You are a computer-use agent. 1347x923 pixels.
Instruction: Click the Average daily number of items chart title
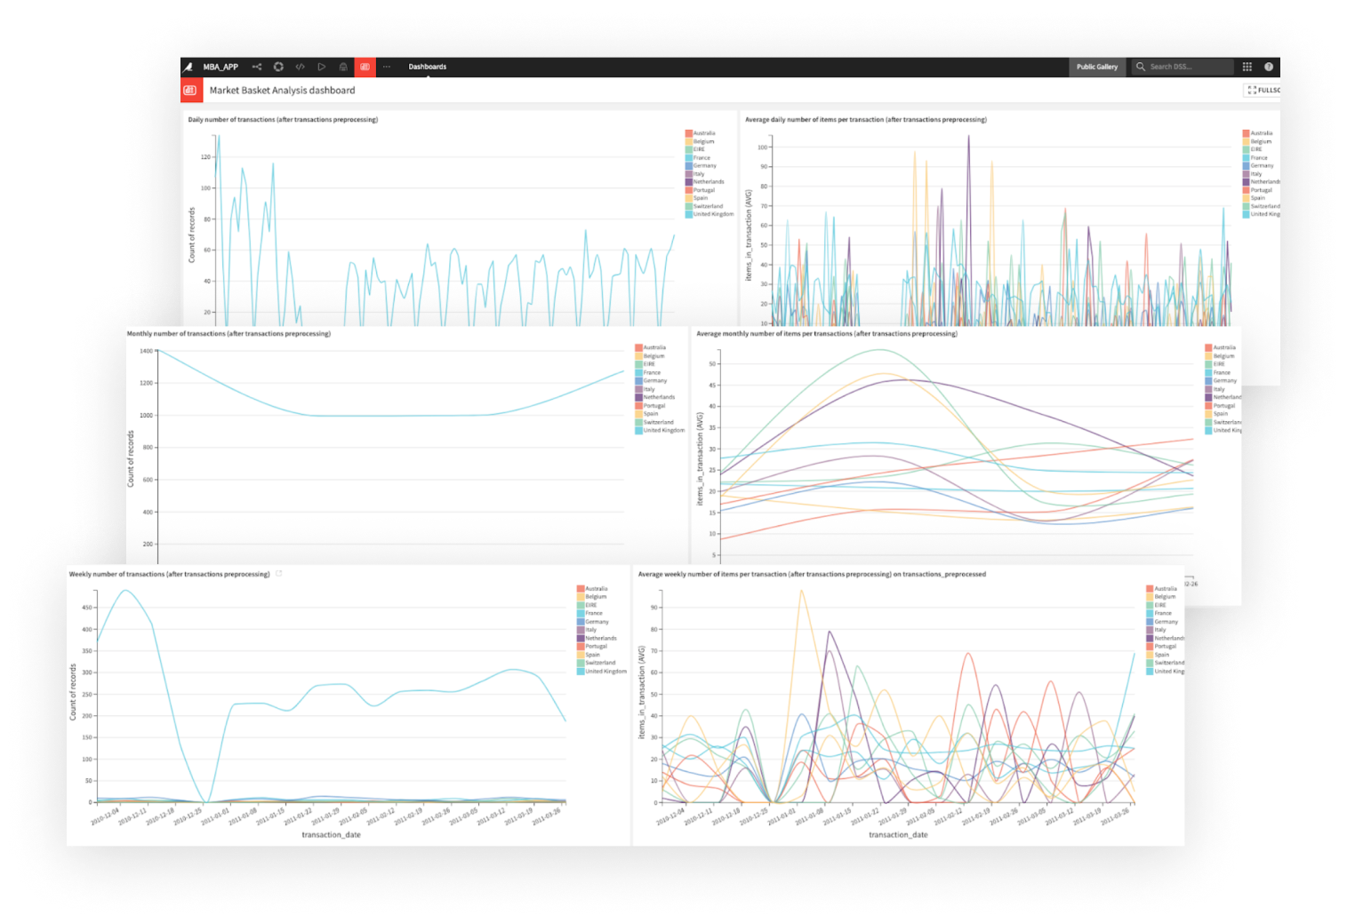pos(866,119)
